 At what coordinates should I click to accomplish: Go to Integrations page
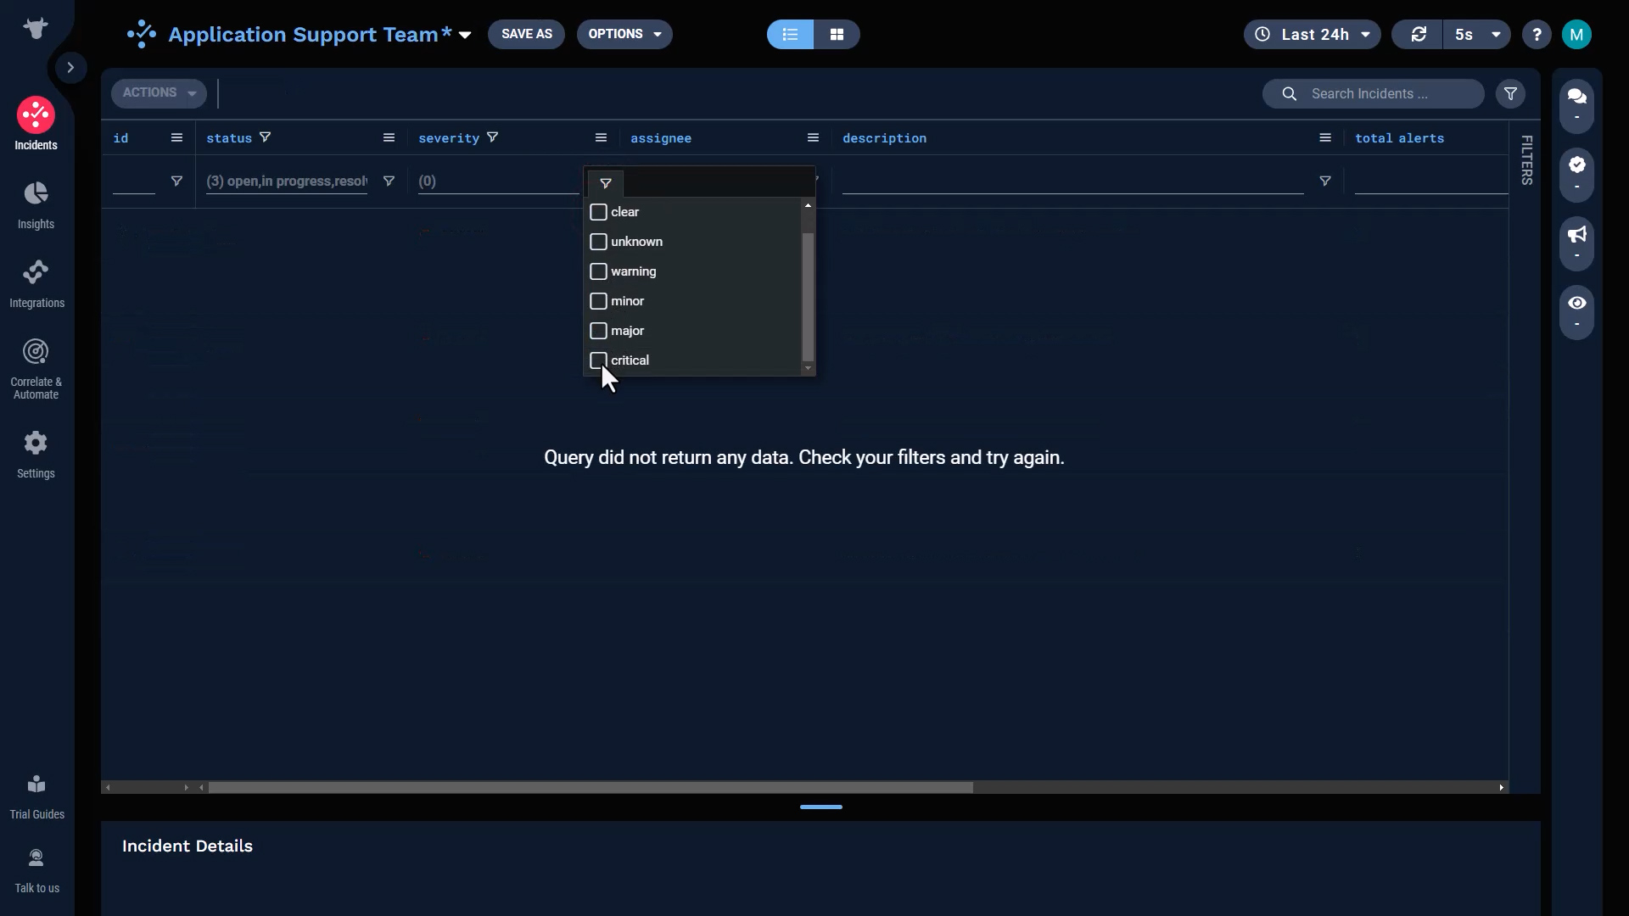point(36,283)
